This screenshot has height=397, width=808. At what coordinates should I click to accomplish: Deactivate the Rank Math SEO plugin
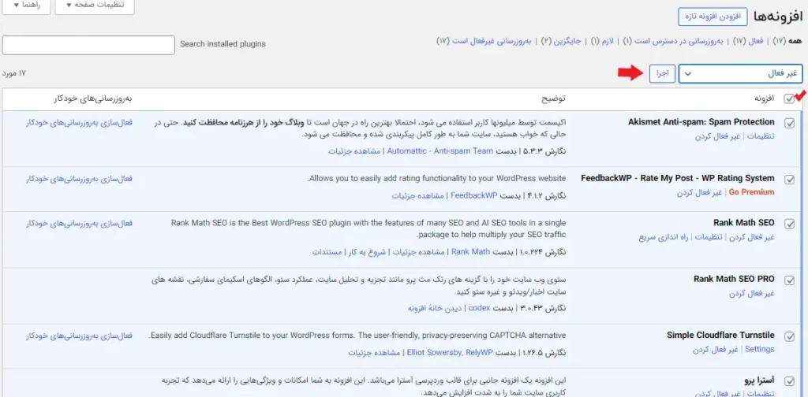tap(752, 237)
